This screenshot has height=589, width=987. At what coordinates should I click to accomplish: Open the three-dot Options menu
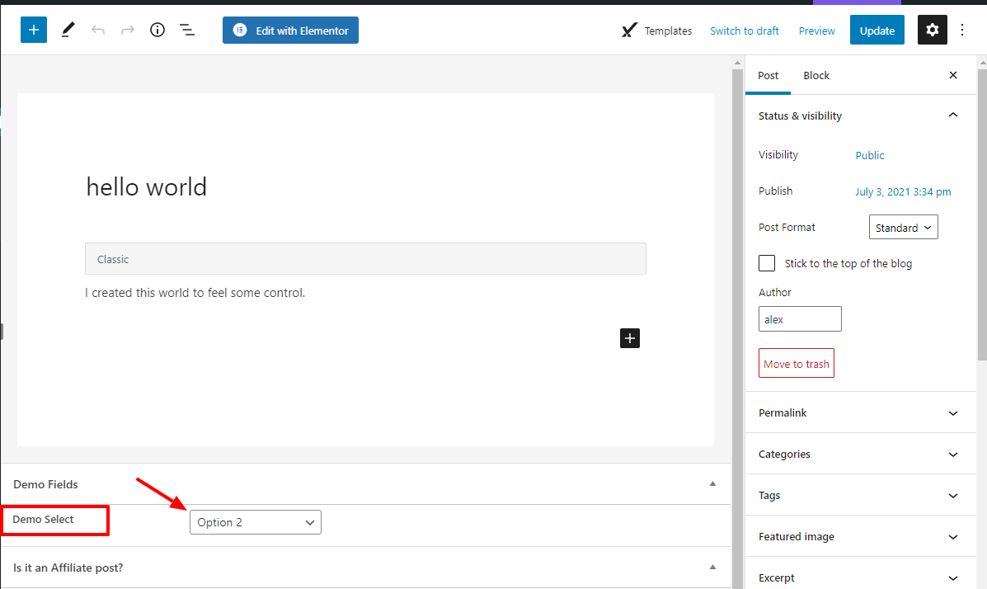(962, 31)
